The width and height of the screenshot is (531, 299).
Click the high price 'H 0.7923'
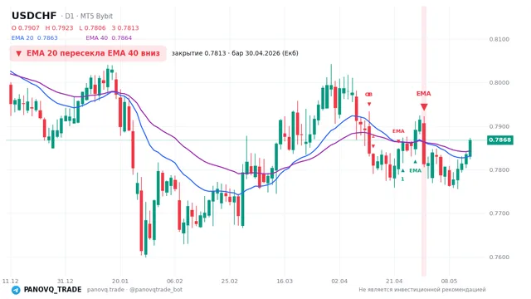(x=59, y=28)
